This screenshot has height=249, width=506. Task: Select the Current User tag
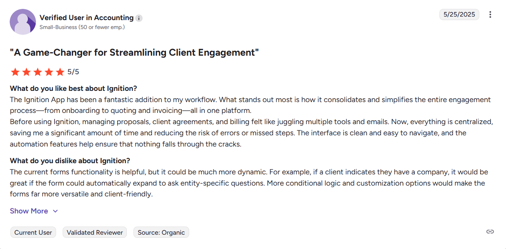[x=33, y=232]
